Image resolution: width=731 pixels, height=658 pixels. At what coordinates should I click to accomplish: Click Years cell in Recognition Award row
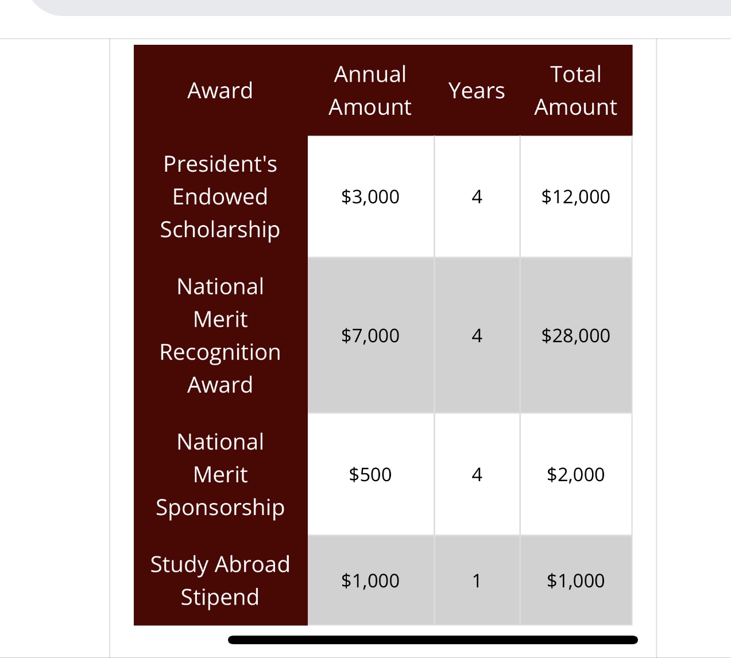(x=477, y=335)
